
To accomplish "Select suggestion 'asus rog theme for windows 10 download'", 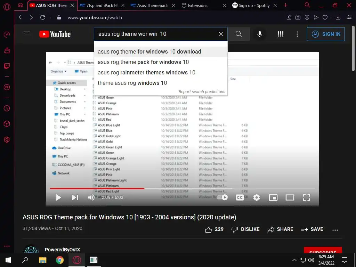I will click(161, 51).
